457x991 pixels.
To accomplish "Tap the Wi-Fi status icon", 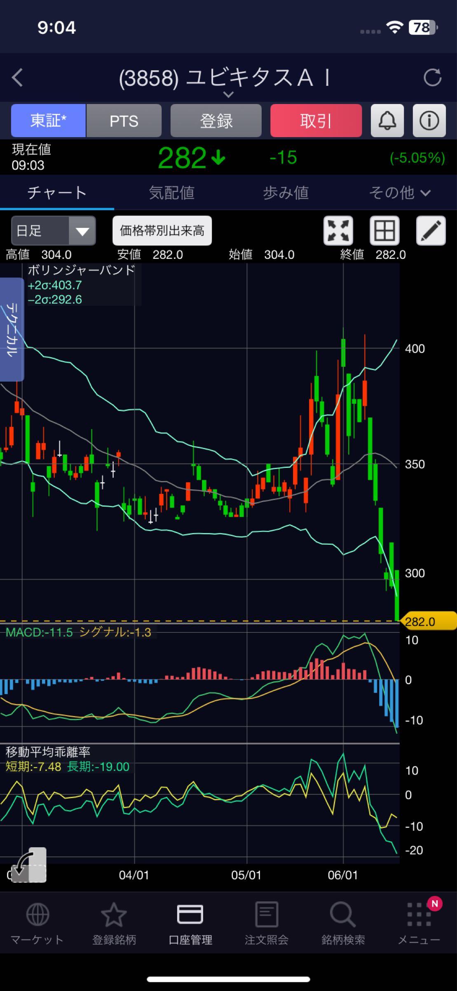I will [394, 28].
